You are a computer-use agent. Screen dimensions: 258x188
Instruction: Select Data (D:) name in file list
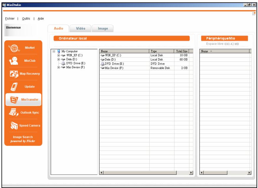coord(110,59)
